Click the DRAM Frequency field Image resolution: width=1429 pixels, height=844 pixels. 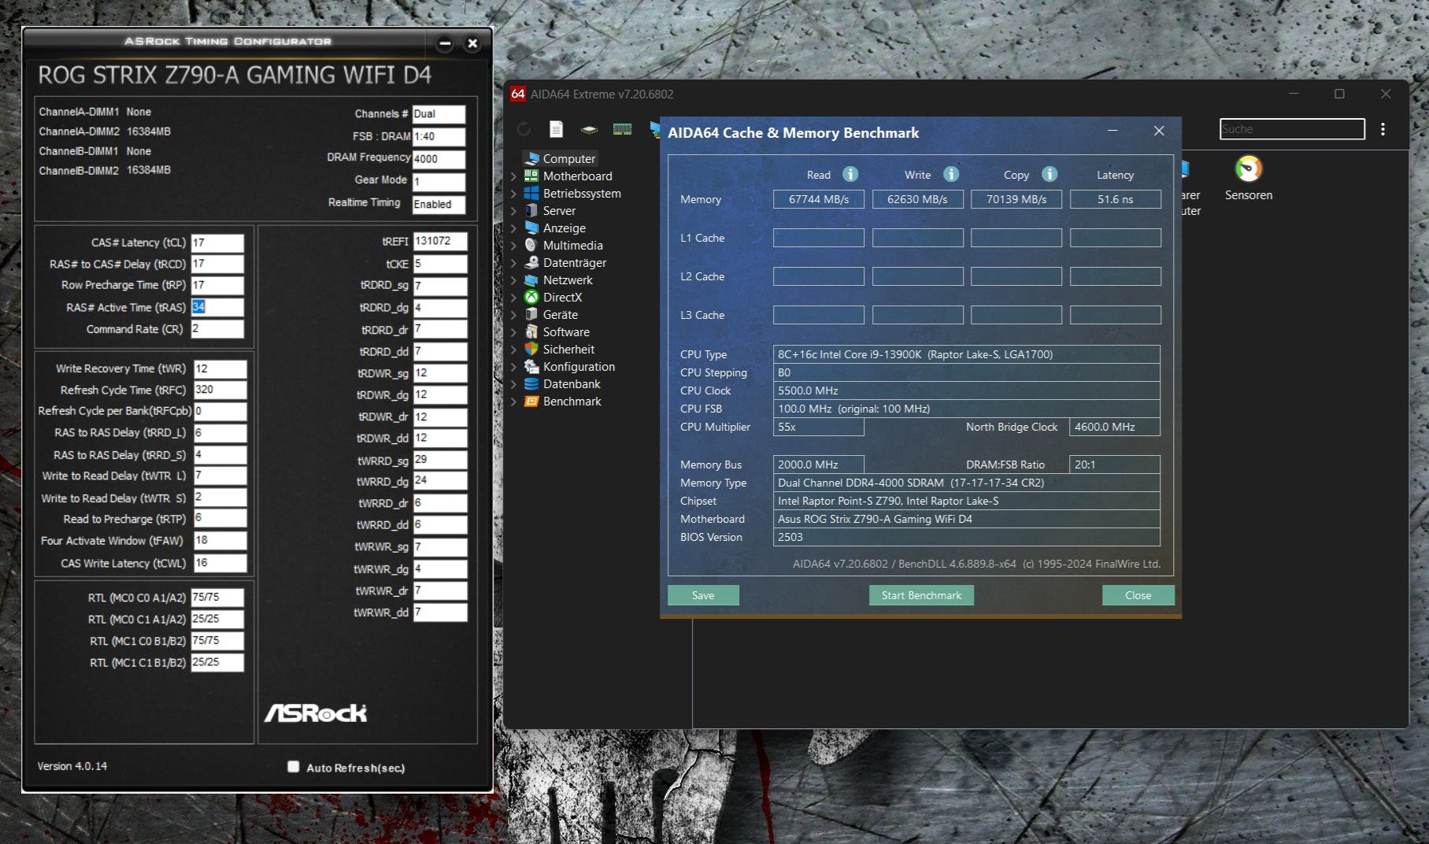pos(439,159)
